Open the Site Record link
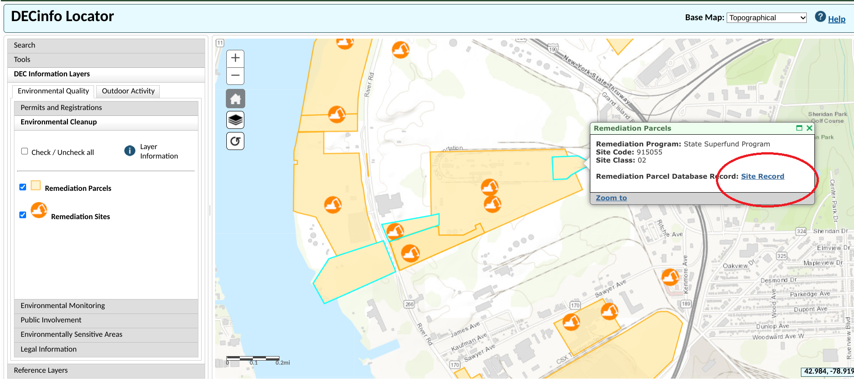This screenshot has height=379, width=854. [x=762, y=176]
